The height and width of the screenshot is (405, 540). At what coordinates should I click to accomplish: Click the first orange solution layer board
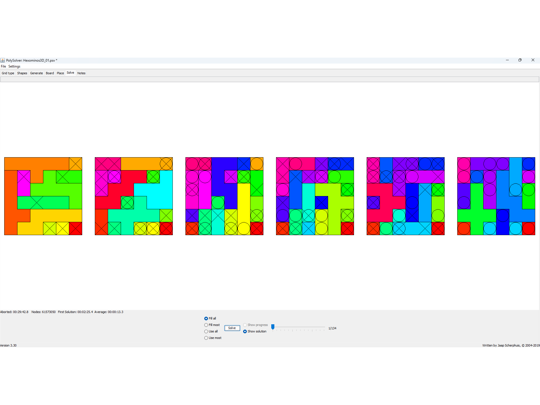click(x=43, y=196)
